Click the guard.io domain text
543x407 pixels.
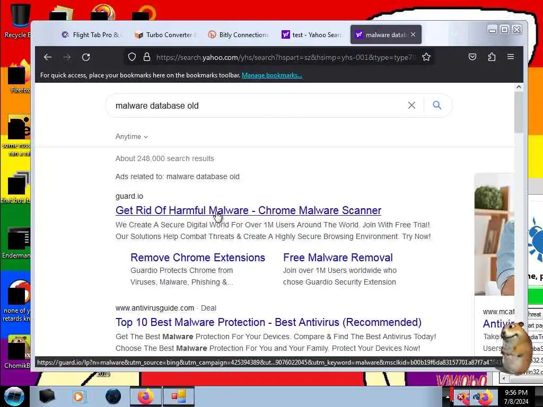click(x=129, y=196)
